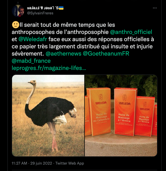Click the tweet text about anthroposophes
The width and height of the screenshot is (166, 171).
[83, 39]
